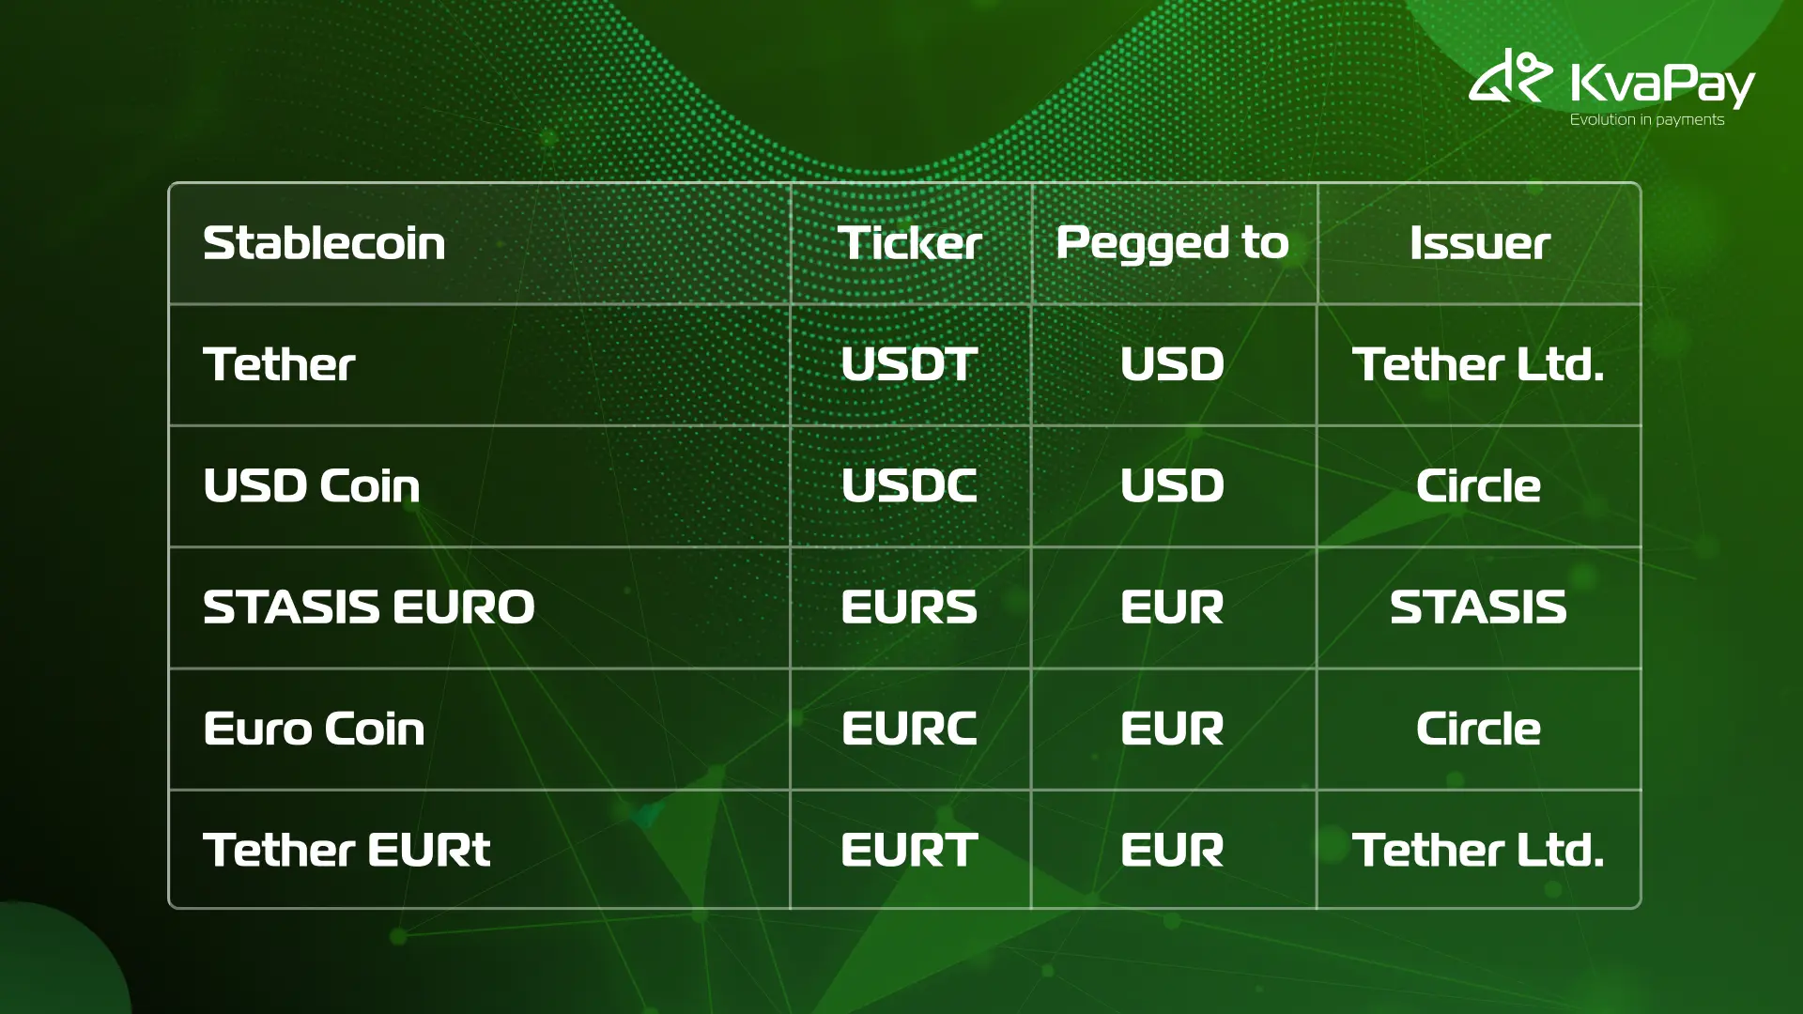This screenshot has height=1014, width=1803.
Task: Click the "Pegged to" column header
Action: [x=1172, y=243]
